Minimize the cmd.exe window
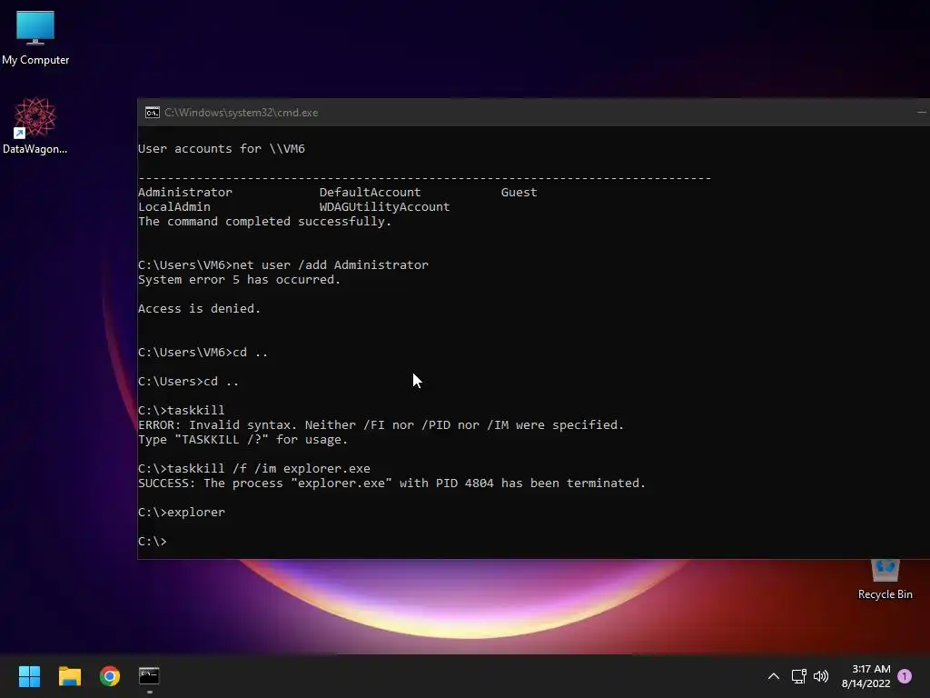Image resolution: width=930 pixels, height=698 pixels. coord(922,112)
